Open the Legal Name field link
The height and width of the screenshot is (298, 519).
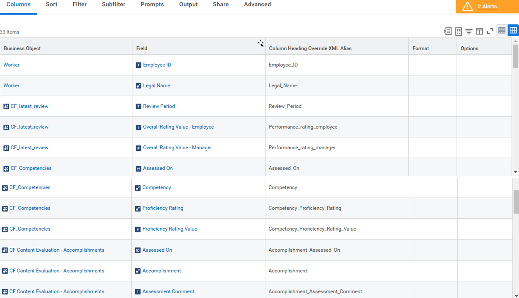(156, 86)
